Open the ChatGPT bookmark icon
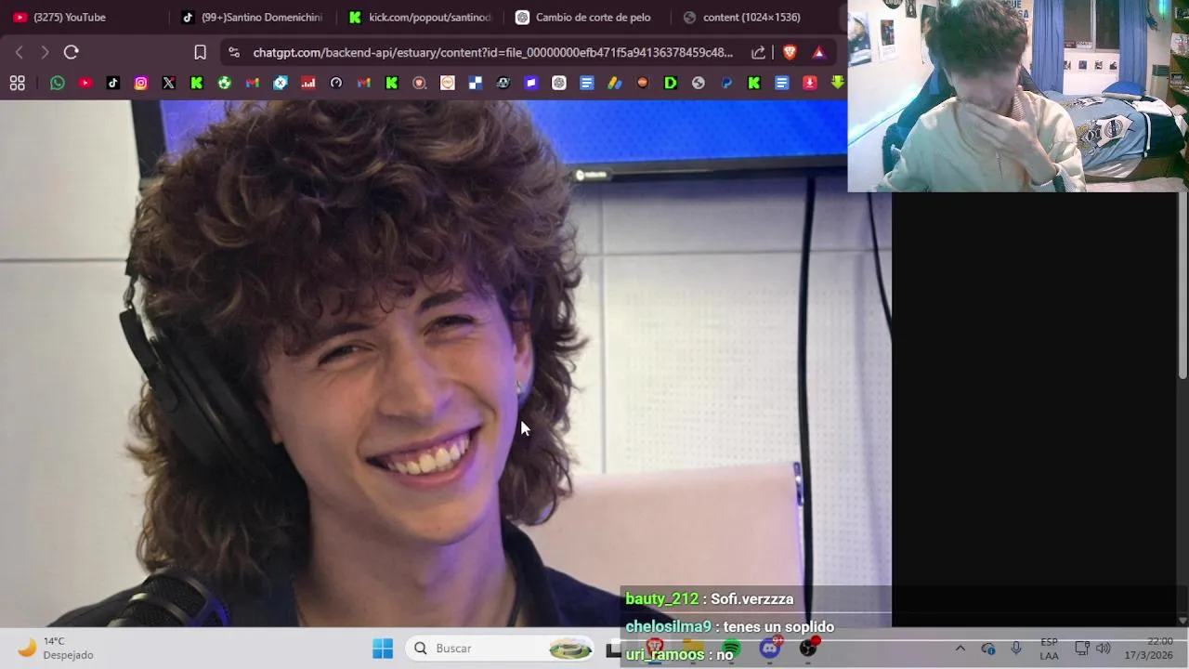The height and width of the screenshot is (669, 1189). [559, 83]
